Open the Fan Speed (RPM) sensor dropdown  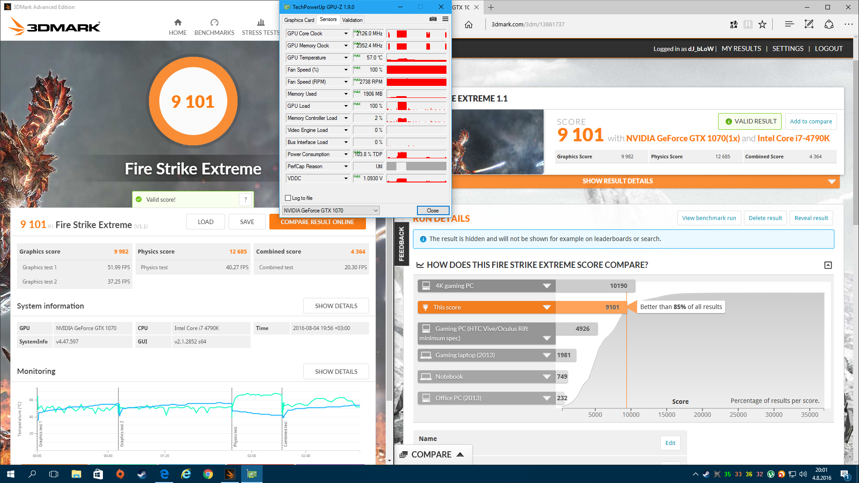345,82
